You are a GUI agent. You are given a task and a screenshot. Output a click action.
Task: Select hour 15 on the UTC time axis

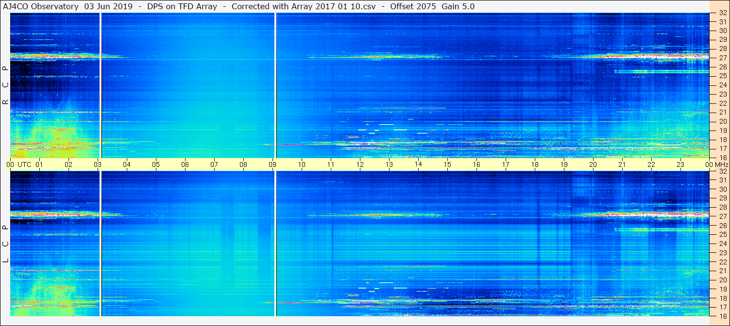(x=447, y=164)
